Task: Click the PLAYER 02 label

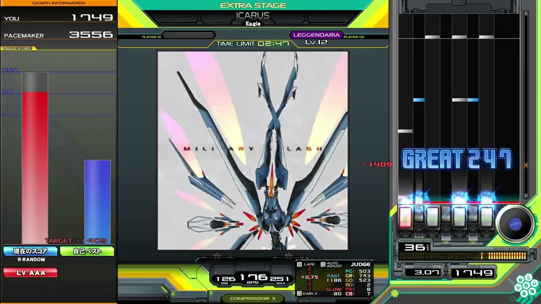Action: tap(354, 37)
